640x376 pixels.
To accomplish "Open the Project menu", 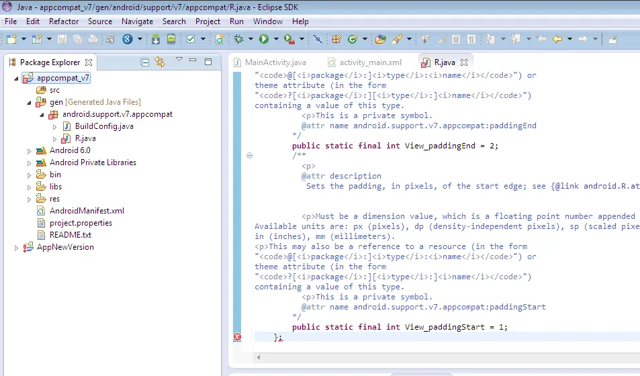I will 208,21.
